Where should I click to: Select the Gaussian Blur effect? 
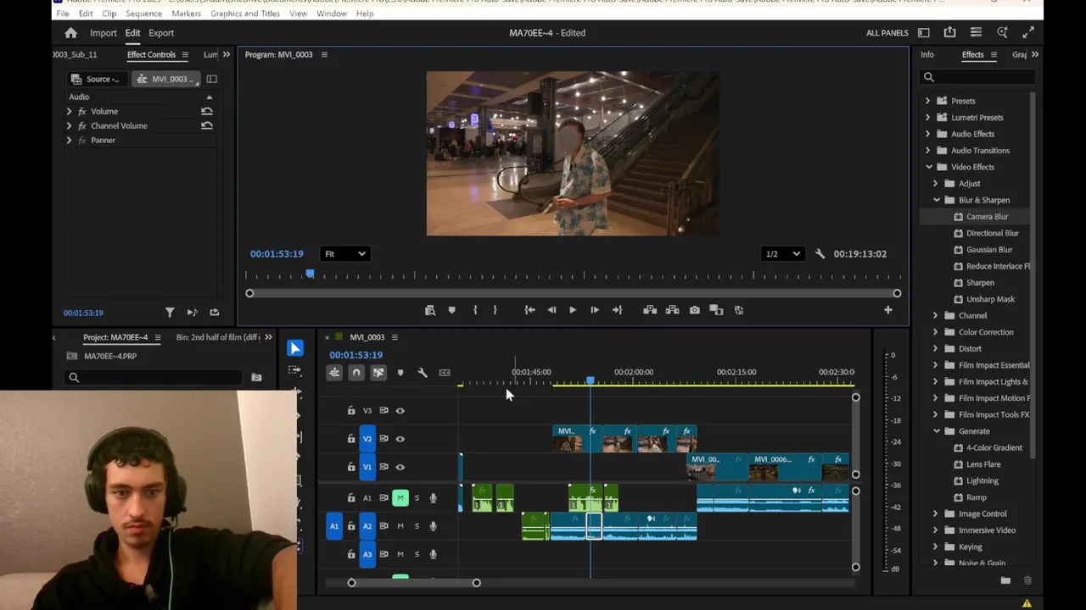(989, 250)
